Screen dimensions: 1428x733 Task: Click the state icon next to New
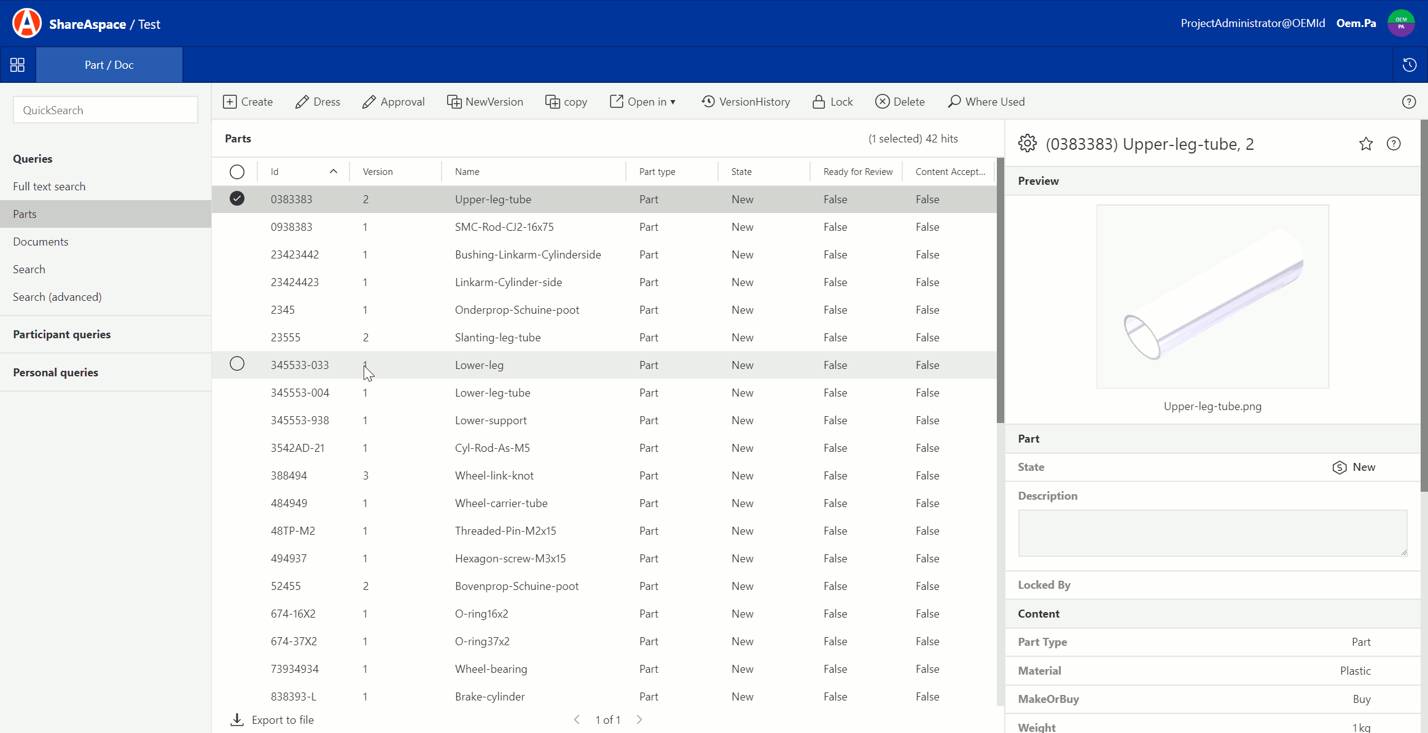click(x=1340, y=468)
